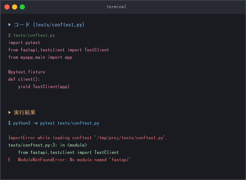Click the def client(): line
Image resolution: width=246 pixels, height=180 pixels.
24,79
